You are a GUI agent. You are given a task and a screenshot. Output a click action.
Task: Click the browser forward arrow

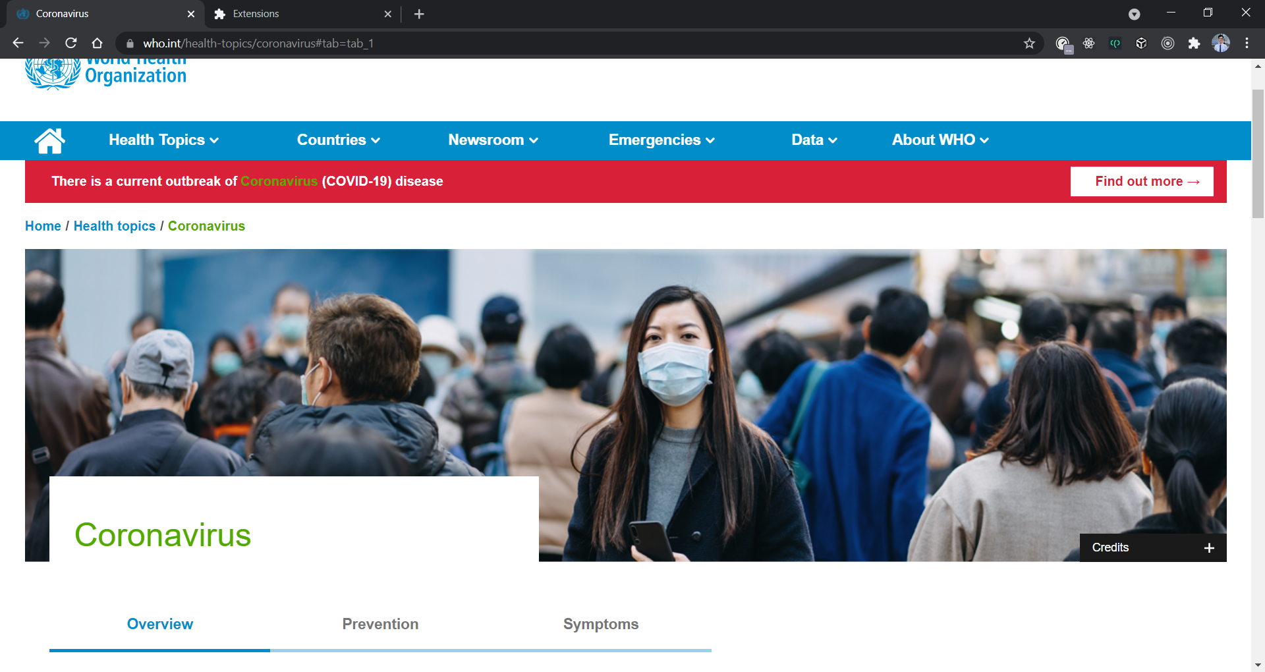click(x=44, y=43)
